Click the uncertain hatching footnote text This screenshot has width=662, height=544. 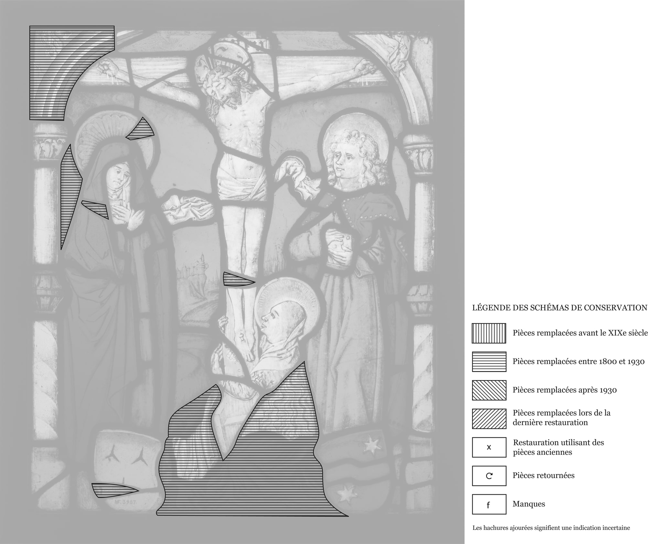551,528
